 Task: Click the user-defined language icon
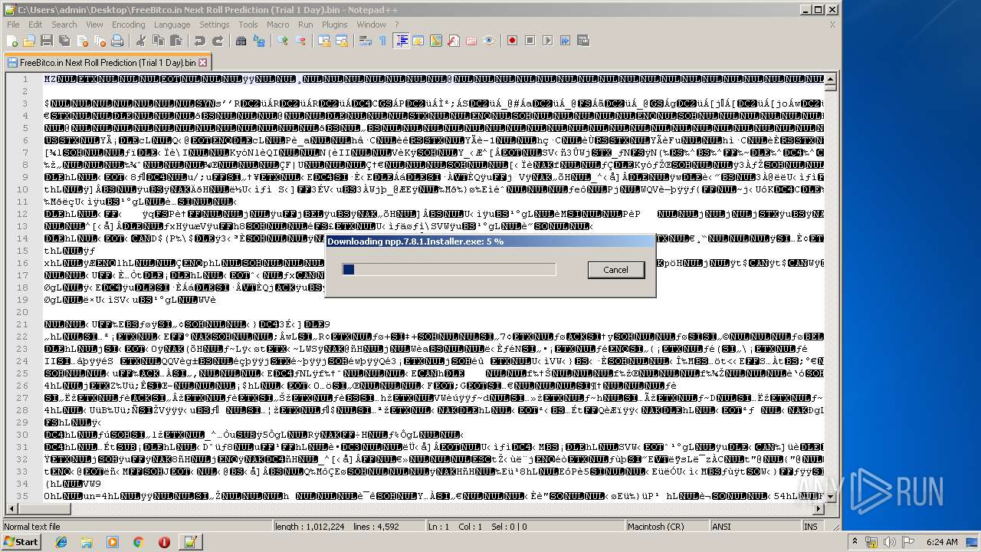point(418,41)
